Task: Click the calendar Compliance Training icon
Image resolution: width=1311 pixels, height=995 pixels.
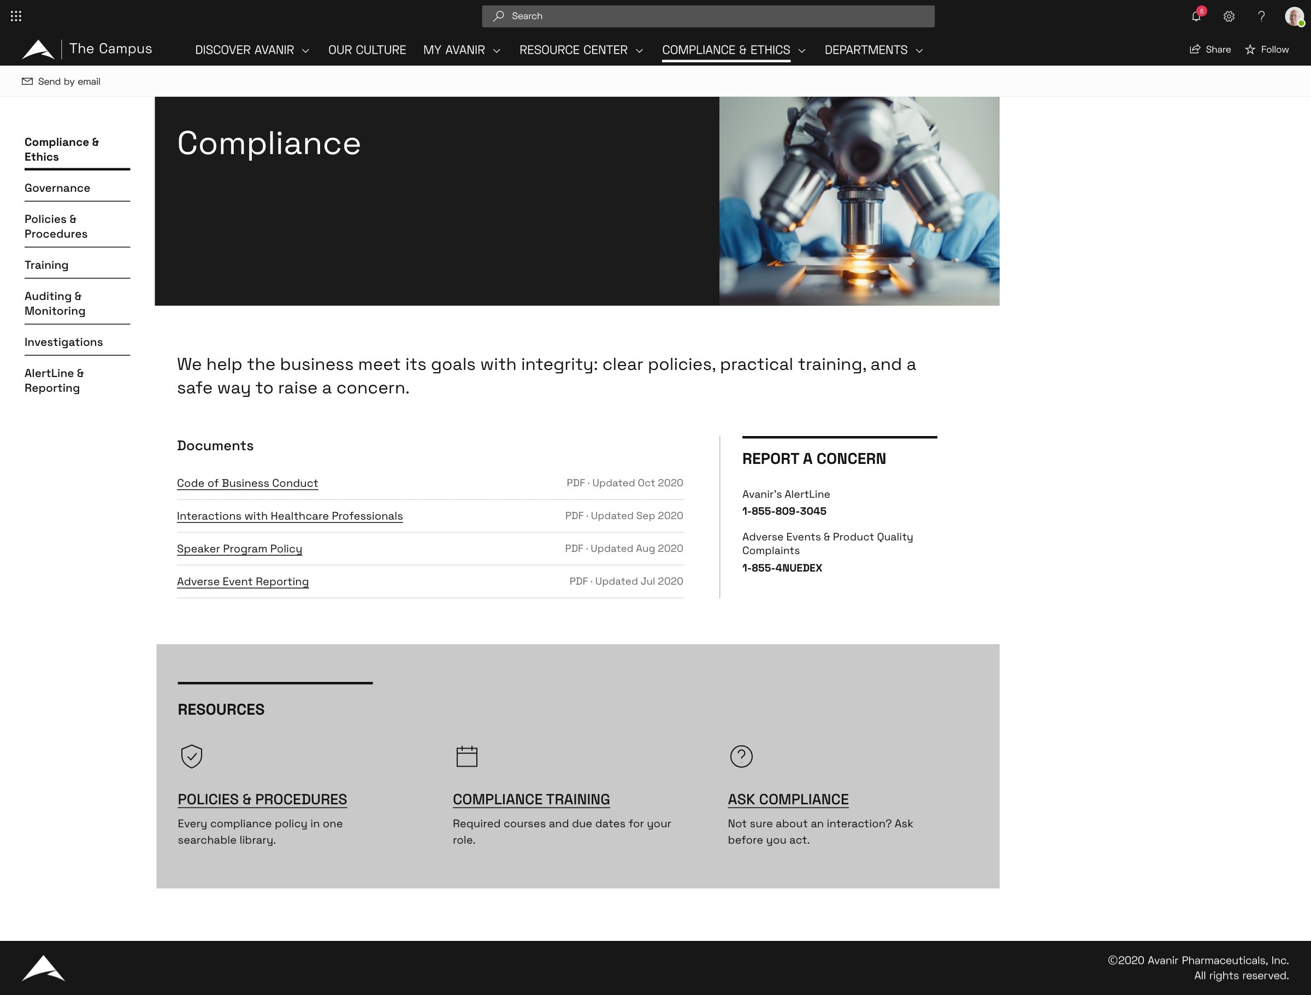Action: point(466,756)
